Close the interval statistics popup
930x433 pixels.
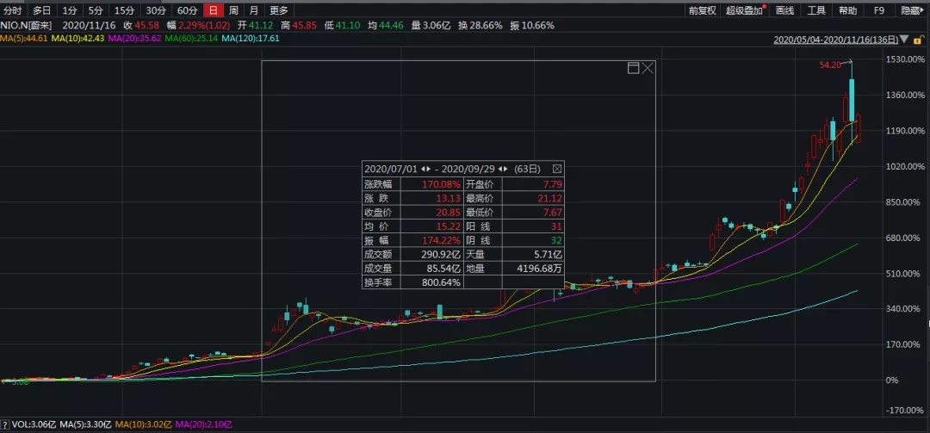click(x=557, y=169)
